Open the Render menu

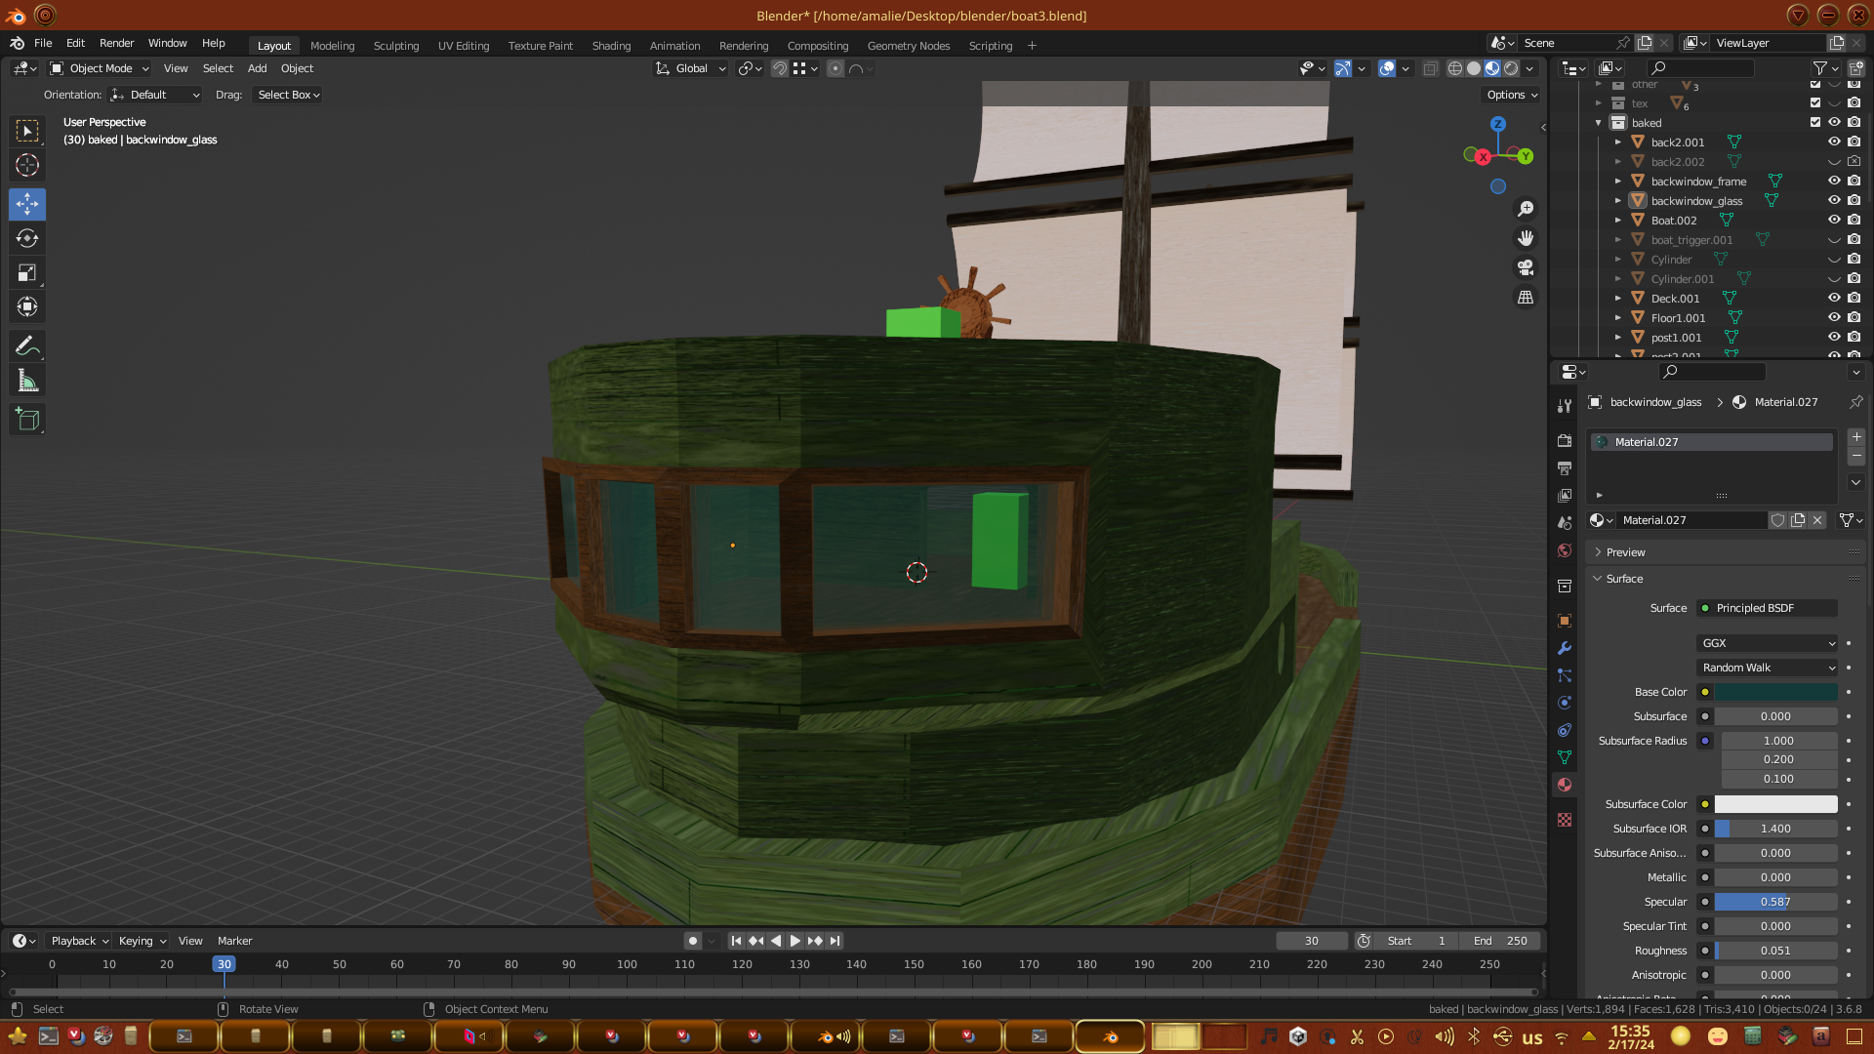tap(116, 43)
